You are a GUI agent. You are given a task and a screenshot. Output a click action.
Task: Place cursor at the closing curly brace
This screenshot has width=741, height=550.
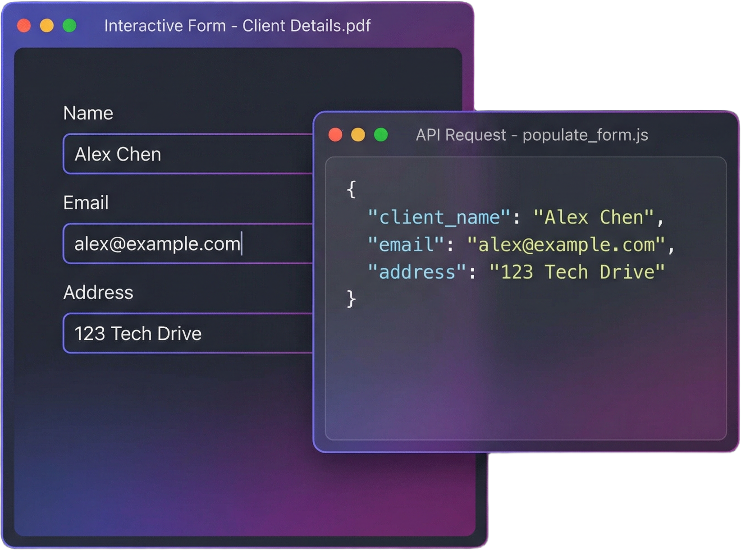[351, 299]
